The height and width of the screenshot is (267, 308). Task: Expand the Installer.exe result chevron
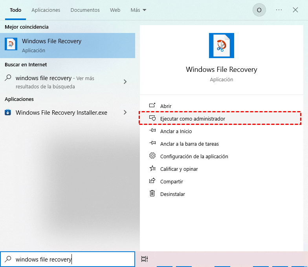point(125,112)
